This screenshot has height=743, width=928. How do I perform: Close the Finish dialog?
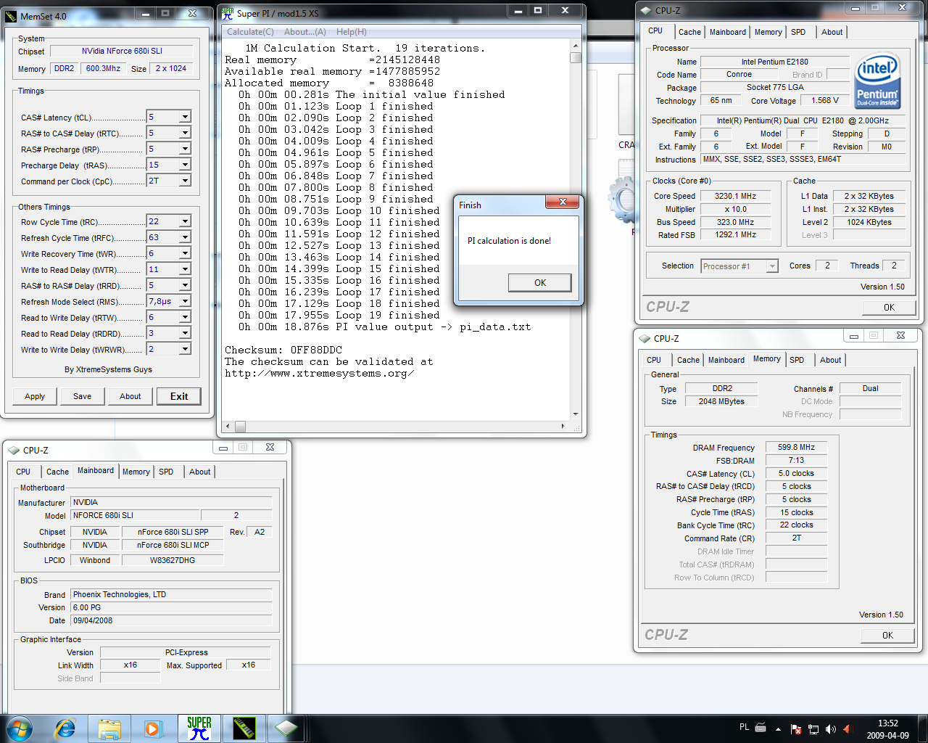point(563,202)
